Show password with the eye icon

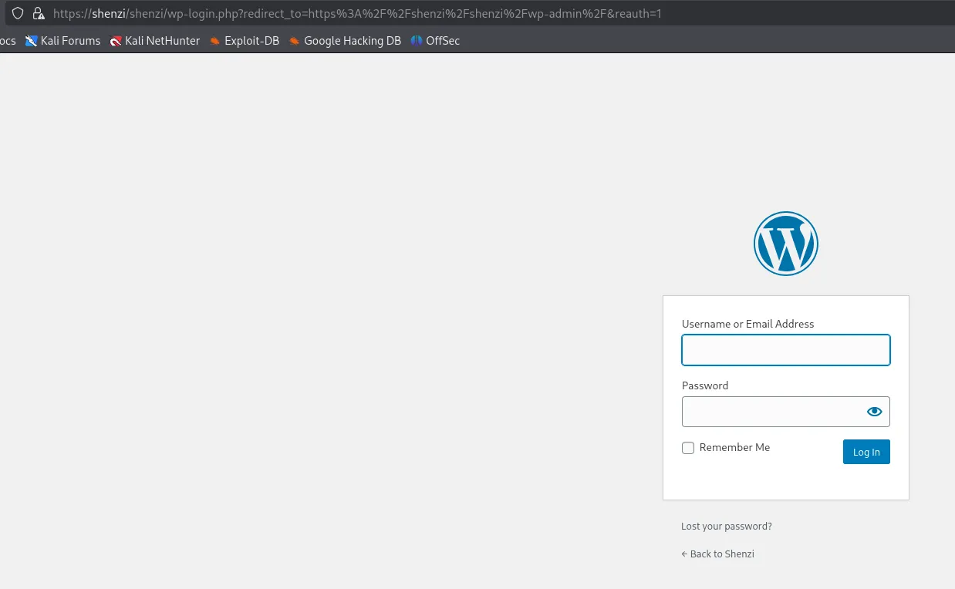pos(874,412)
